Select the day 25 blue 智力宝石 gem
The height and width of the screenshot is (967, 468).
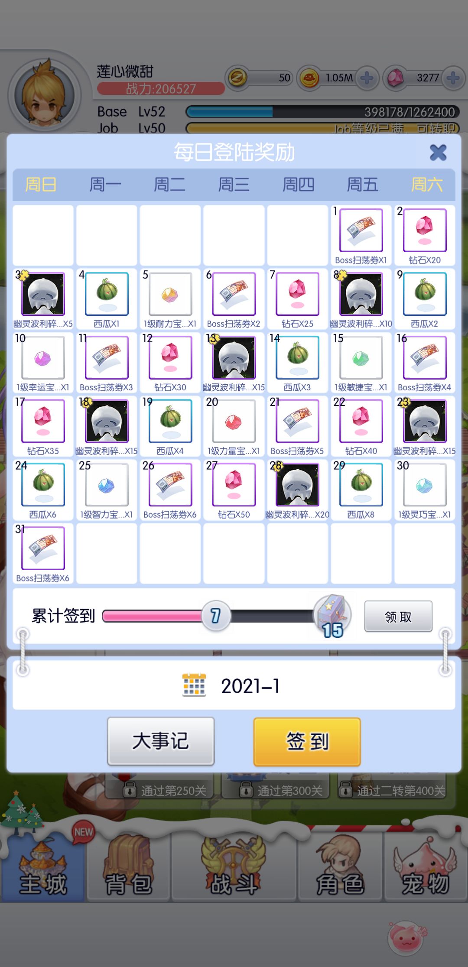click(107, 485)
